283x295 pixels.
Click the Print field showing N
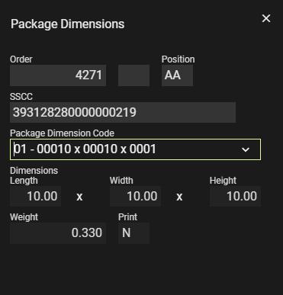133,233
